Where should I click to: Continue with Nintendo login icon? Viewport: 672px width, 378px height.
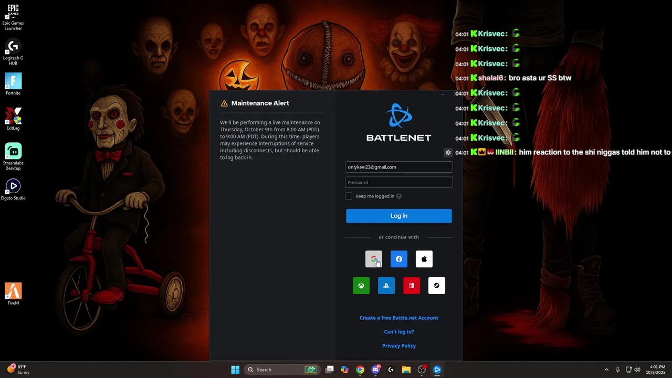[412, 286]
